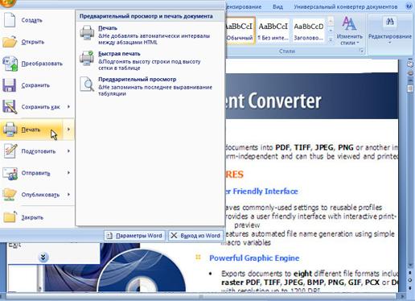Click the vertical scrollbar down arrow
Screen dimensions: 415x301
tap(410, 265)
